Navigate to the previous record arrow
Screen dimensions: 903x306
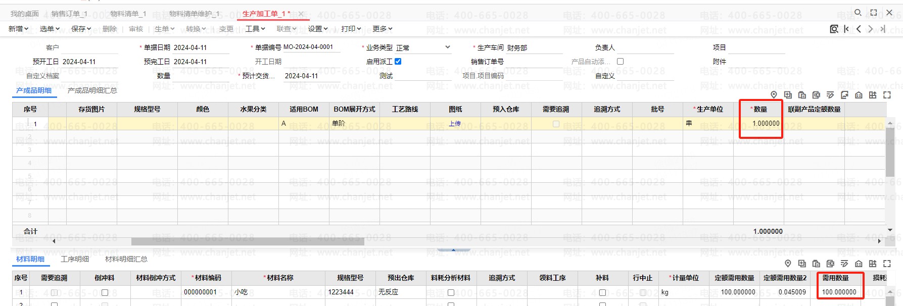coord(859,29)
